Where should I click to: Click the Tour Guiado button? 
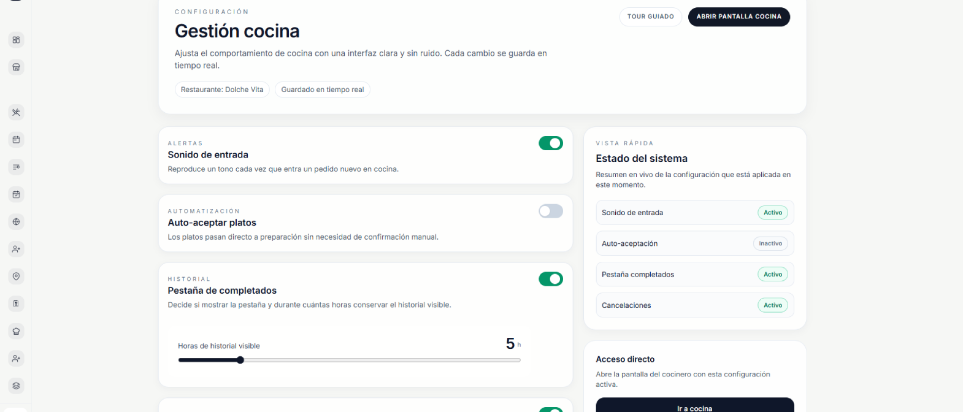click(650, 17)
